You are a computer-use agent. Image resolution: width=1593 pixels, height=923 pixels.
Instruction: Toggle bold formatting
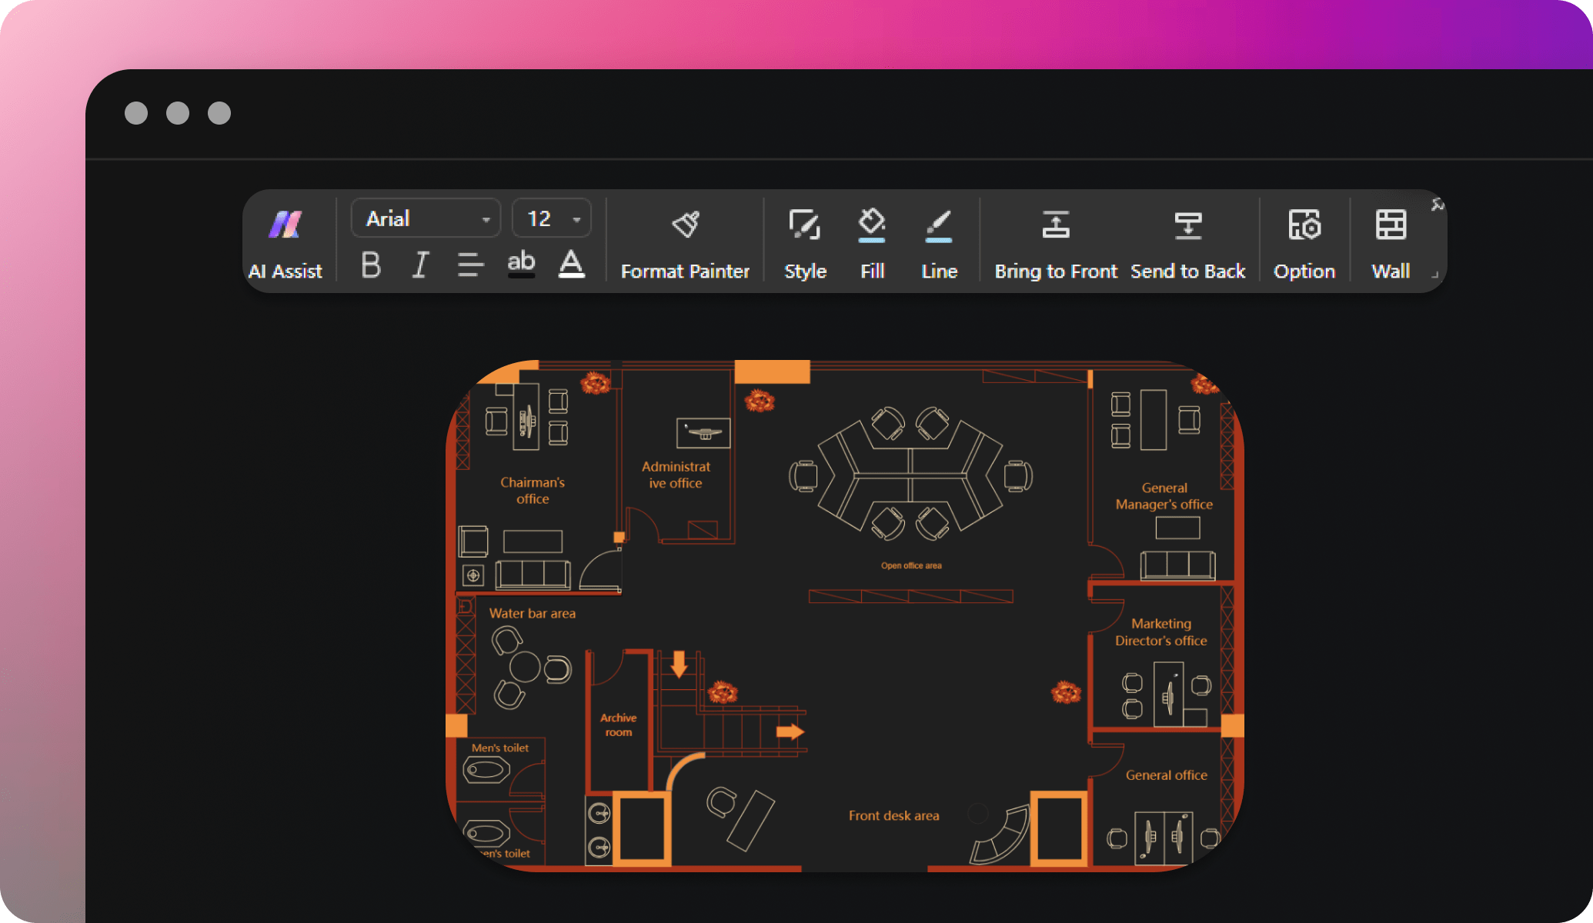click(x=371, y=265)
